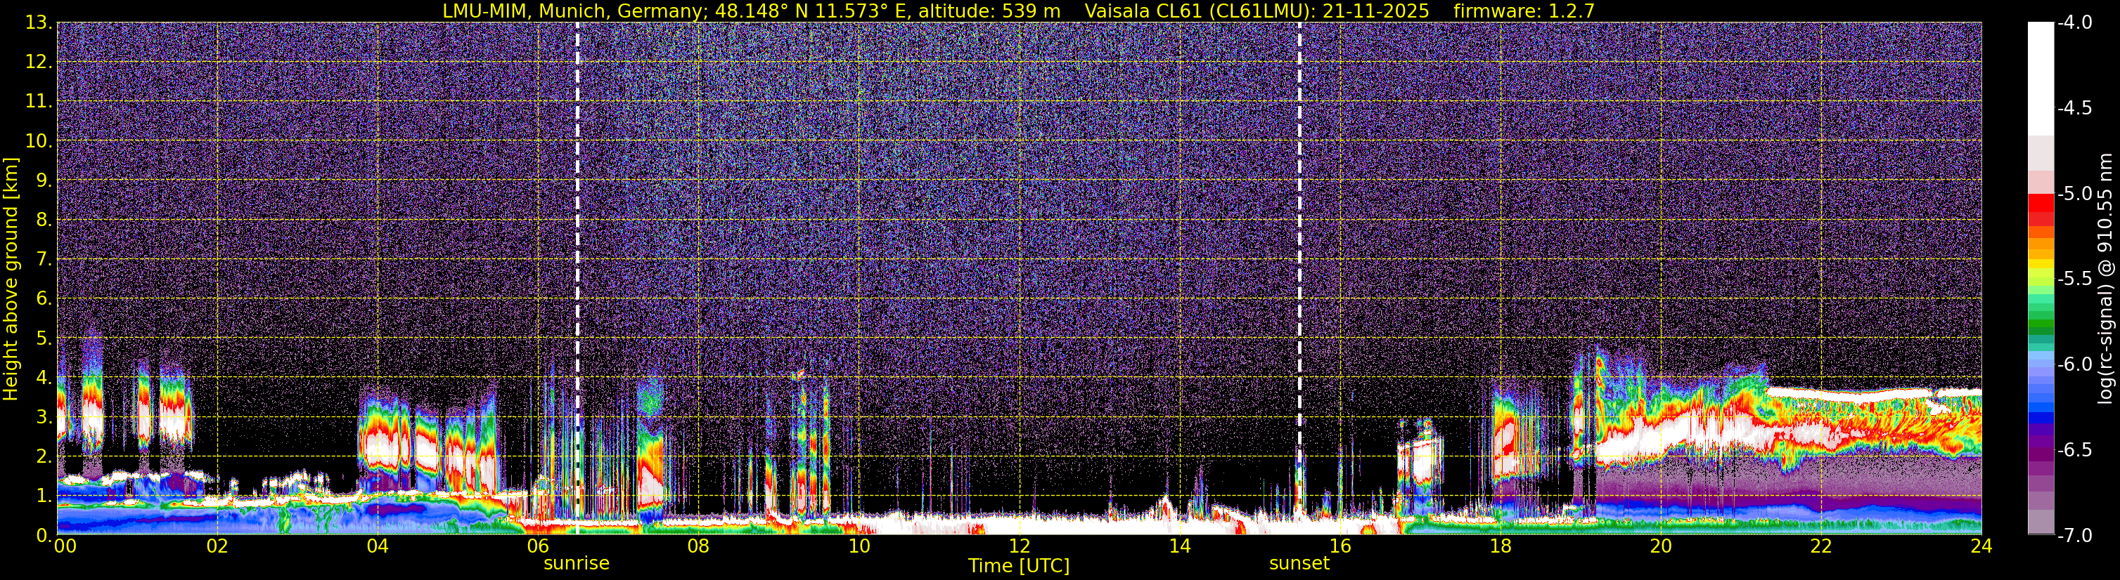
Task: Click the '10' time-axis tick label
Action: click(859, 546)
